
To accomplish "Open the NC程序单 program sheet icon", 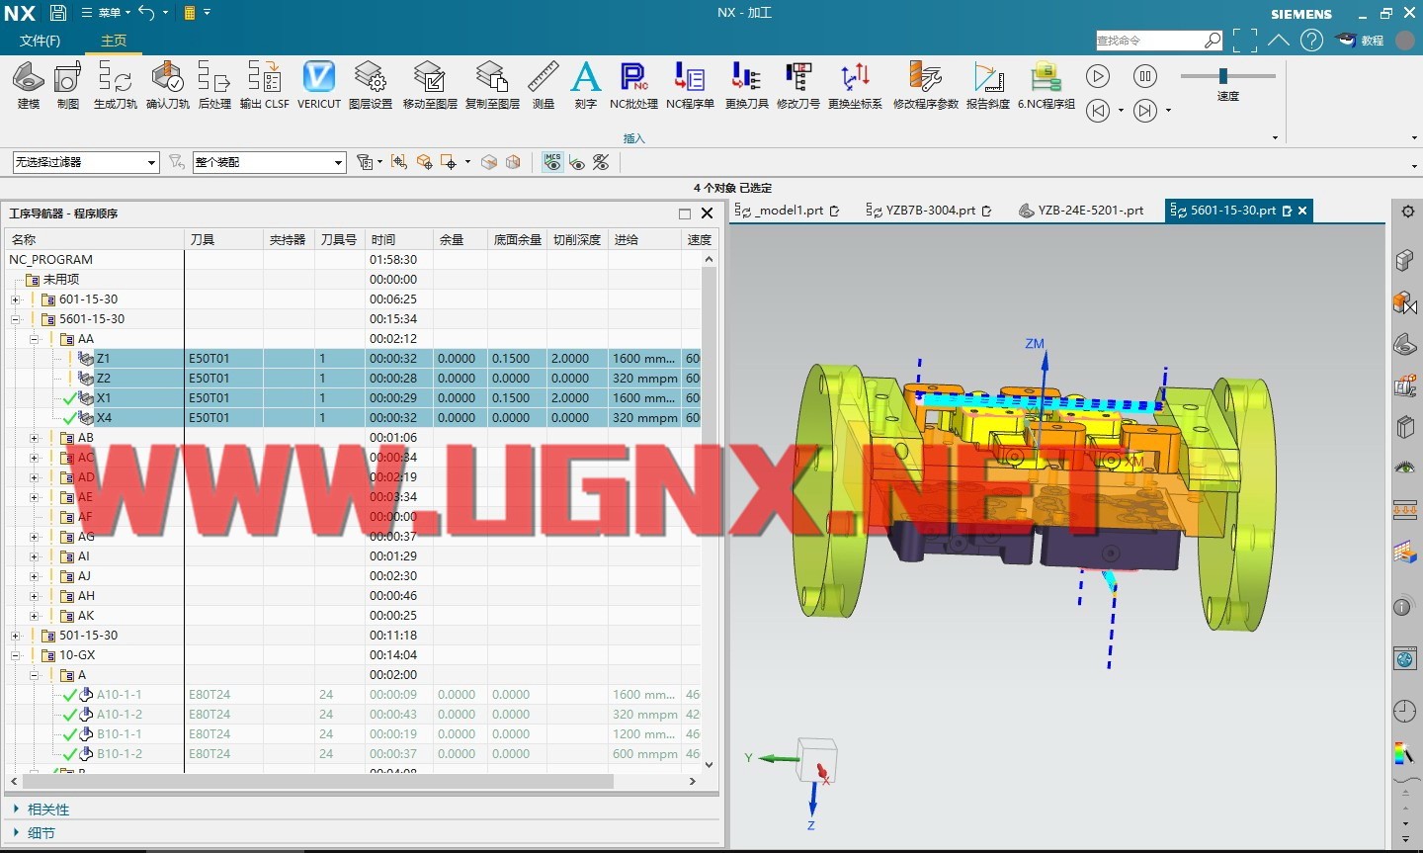I will [x=690, y=85].
